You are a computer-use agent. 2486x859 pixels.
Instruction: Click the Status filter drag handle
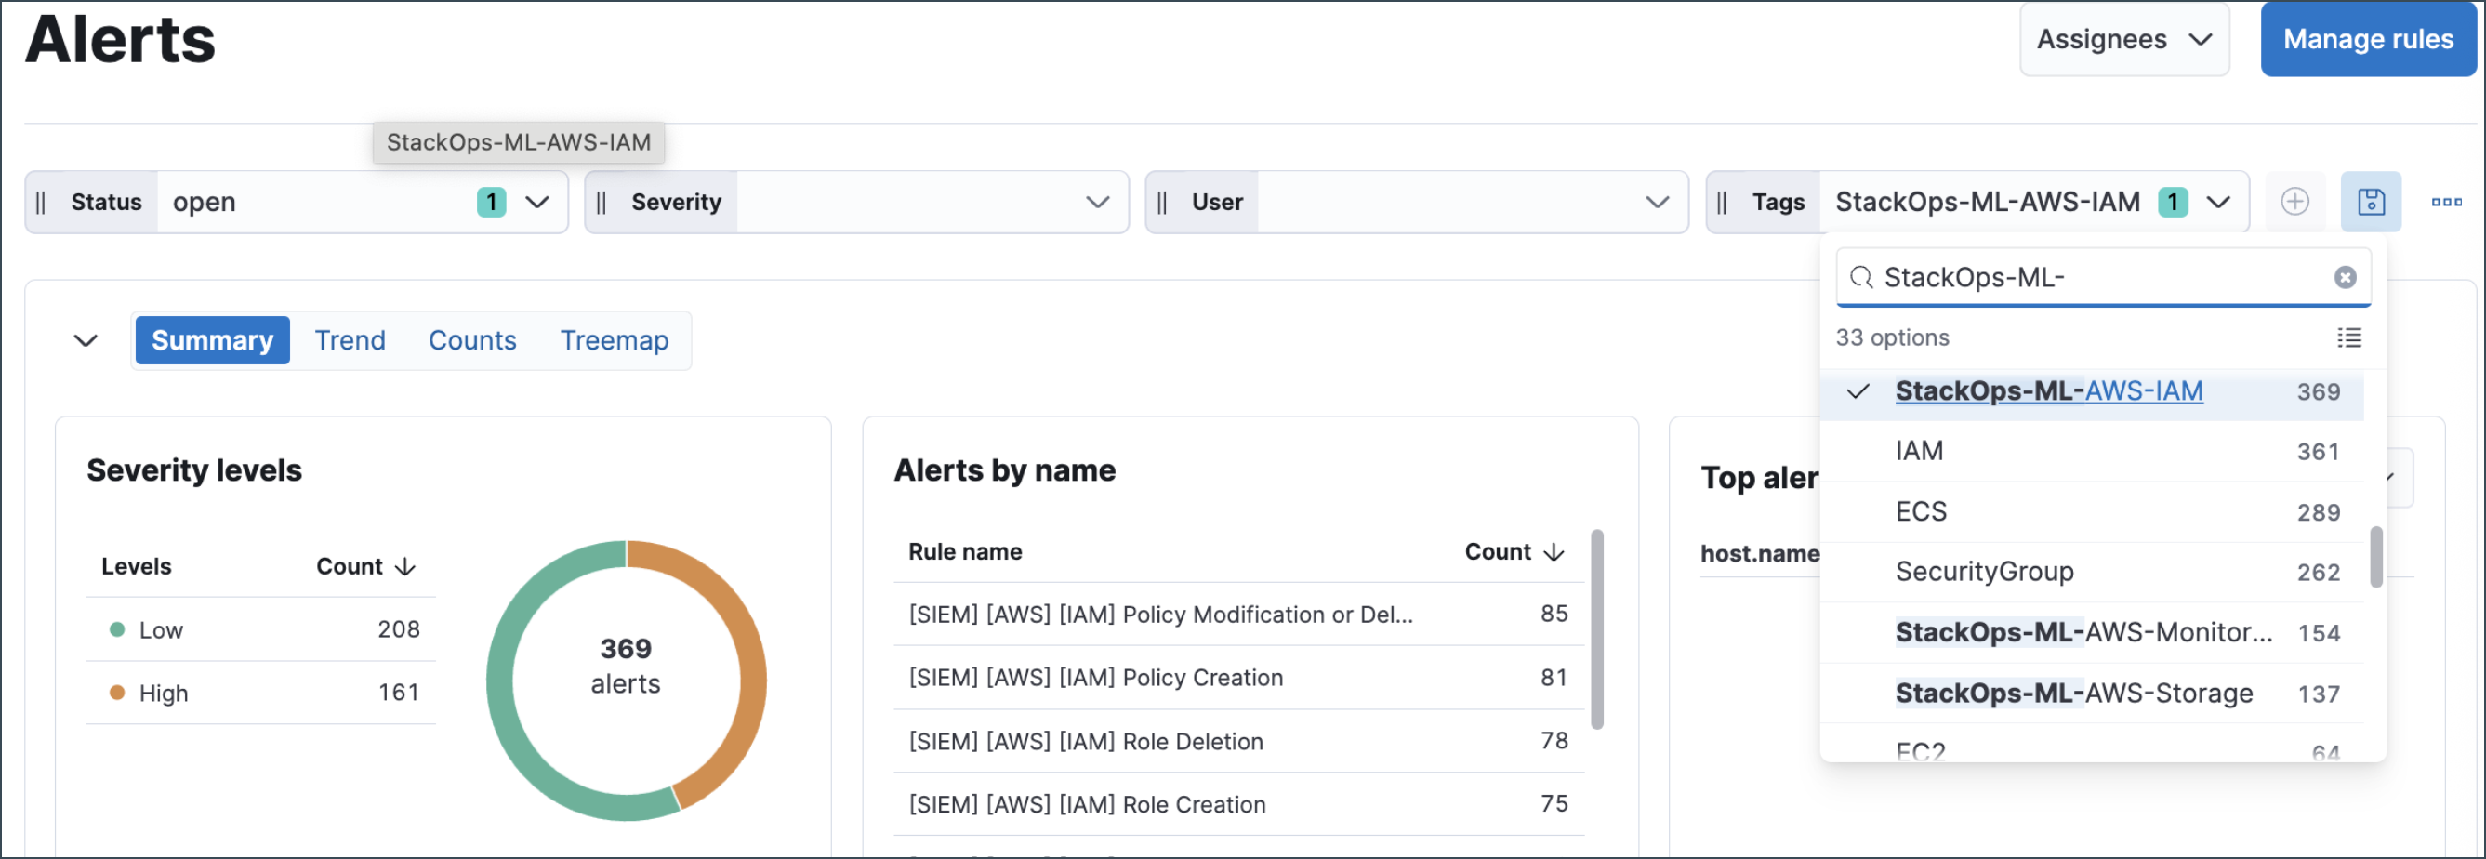click(x=41, y=203)
